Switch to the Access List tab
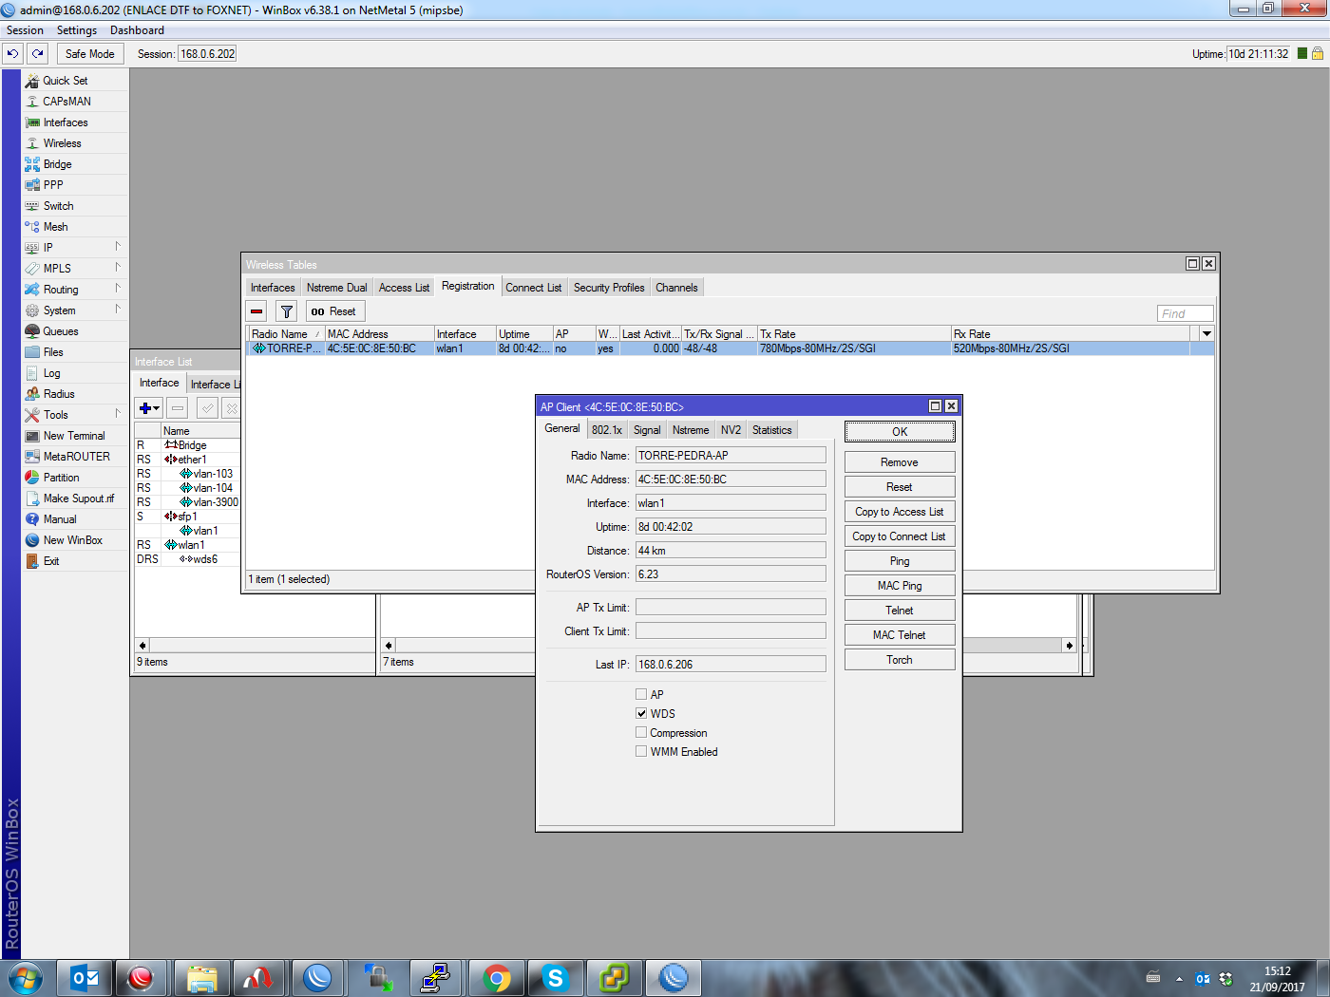1330x997 pixels. point(404,288)
